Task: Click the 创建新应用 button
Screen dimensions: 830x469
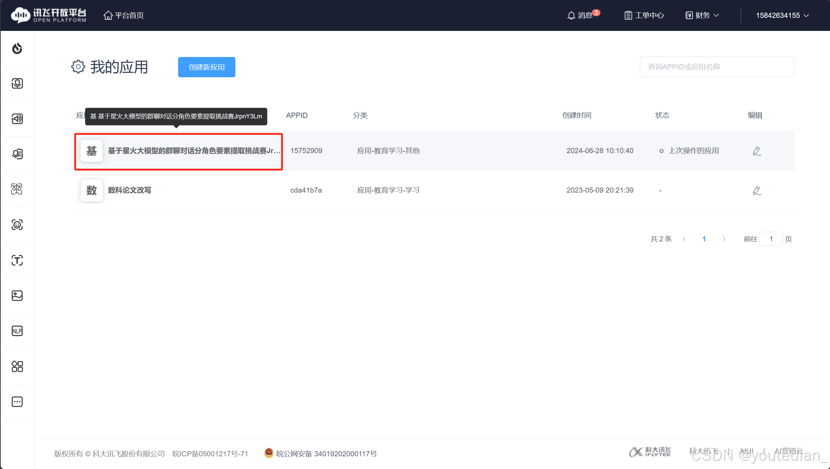Action: (206, 67)
